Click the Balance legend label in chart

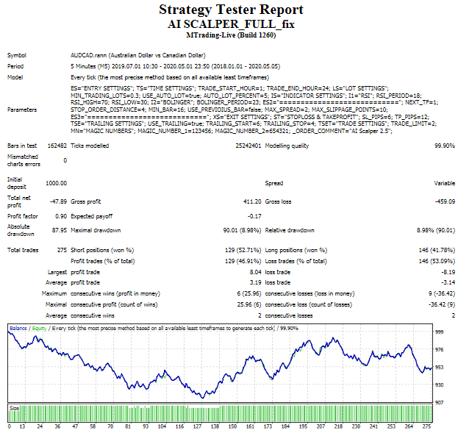[x=18, y=329]
